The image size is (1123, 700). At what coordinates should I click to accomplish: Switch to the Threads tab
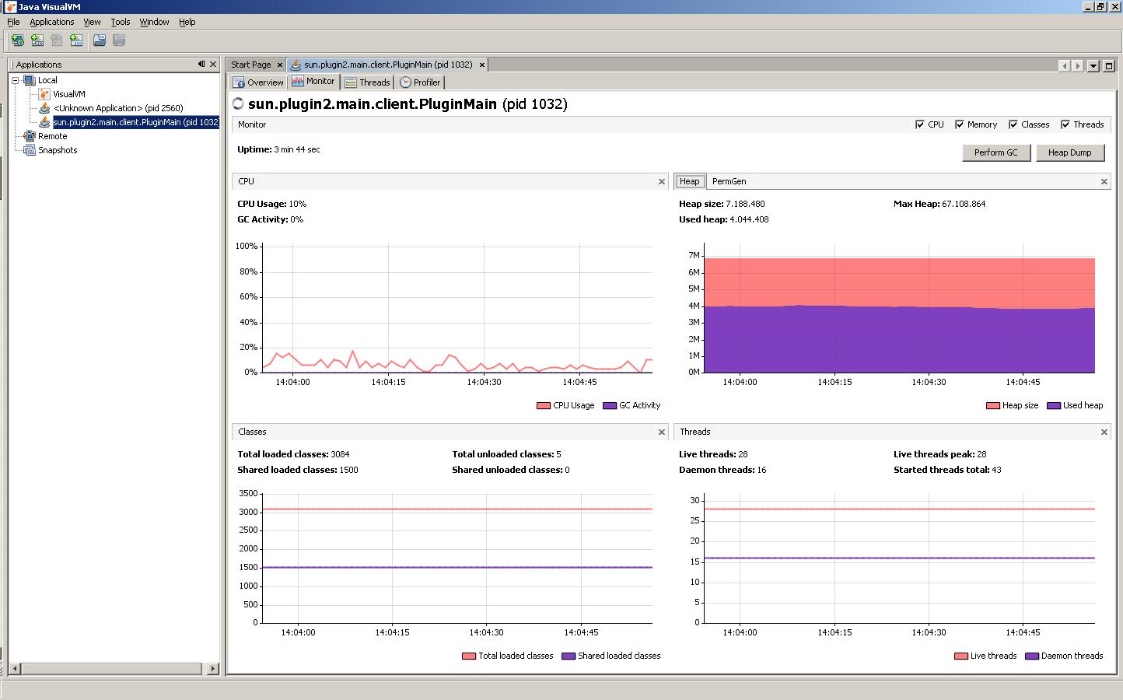click(x=367, y=82)
